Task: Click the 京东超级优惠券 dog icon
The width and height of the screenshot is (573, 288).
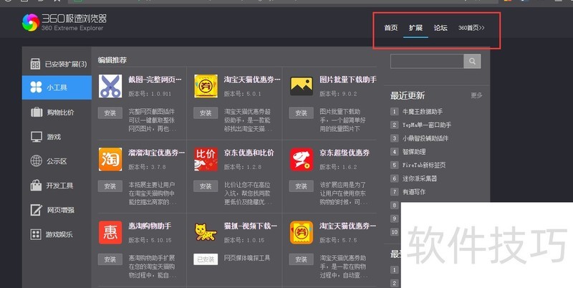Action: click(302, 159)
